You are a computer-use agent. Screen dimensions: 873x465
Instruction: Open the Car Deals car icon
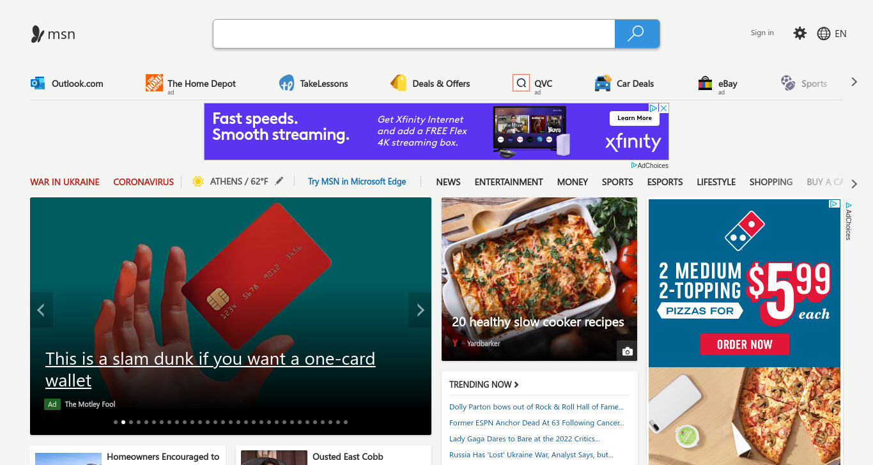click(603, 83)
